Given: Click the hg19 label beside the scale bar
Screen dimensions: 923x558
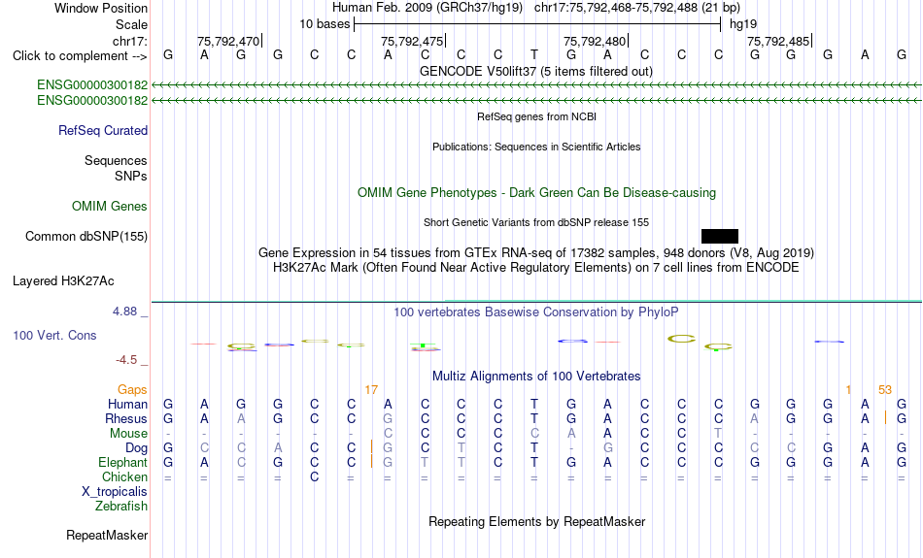Looking at the screenshot, I should click(x=743, y=24).
